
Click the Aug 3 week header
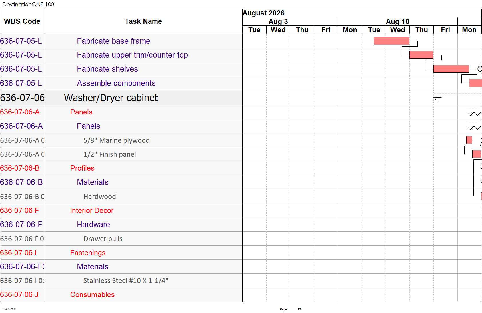(x=278, y=21)
